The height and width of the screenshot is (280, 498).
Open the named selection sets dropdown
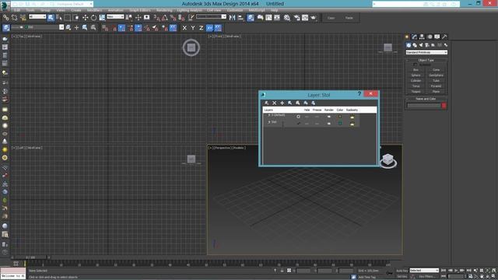[211, 17]
